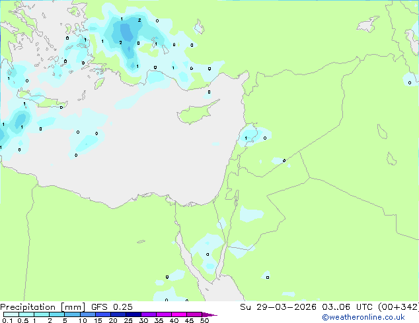The image size is (419, 323).
Task: Pick the legend swatch between 25 and 30
Action: click(x=133, y=314)
